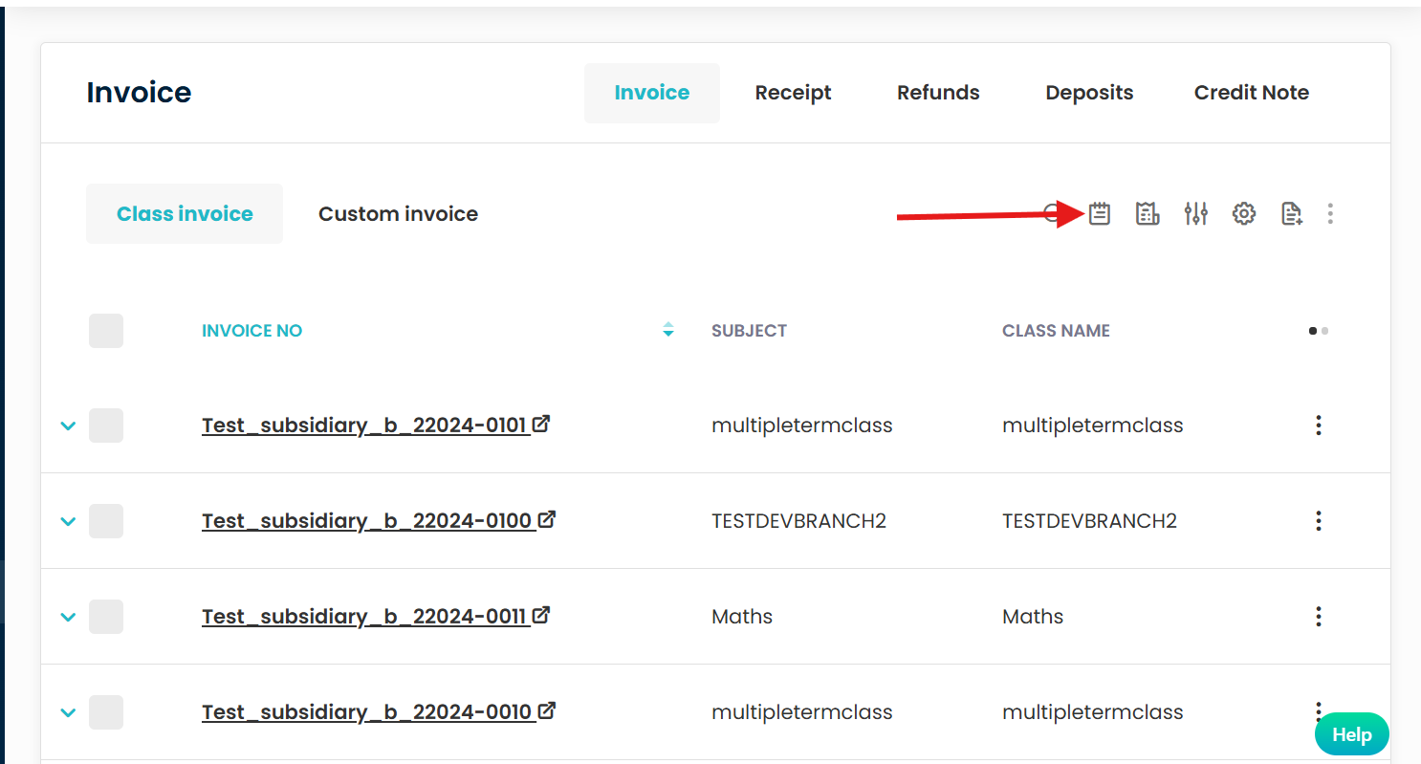Select checkbox for invoice 22024-0100

106,521
